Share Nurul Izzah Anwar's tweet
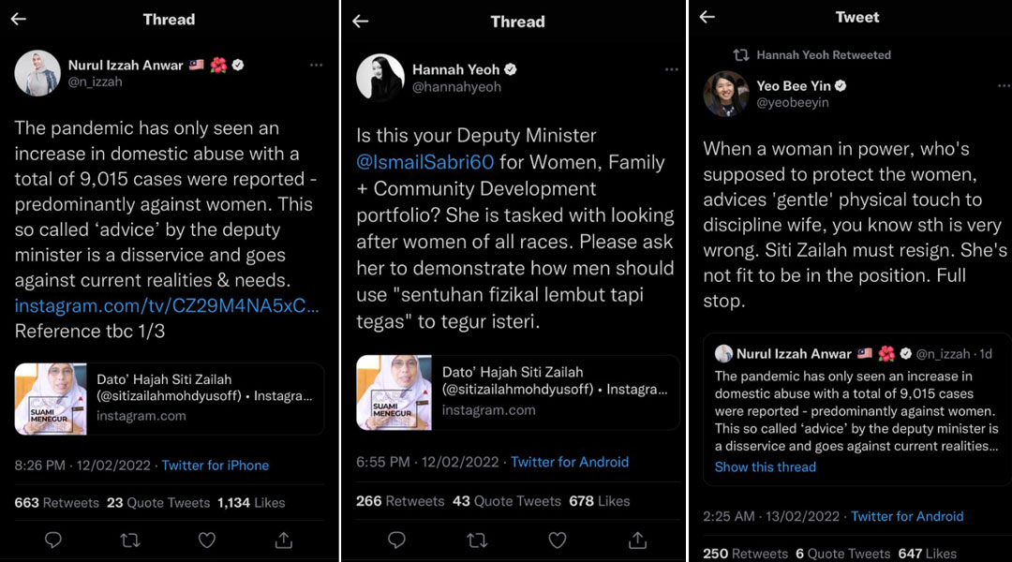Screen dimensions: 1012x562 (x=283, y=540)
